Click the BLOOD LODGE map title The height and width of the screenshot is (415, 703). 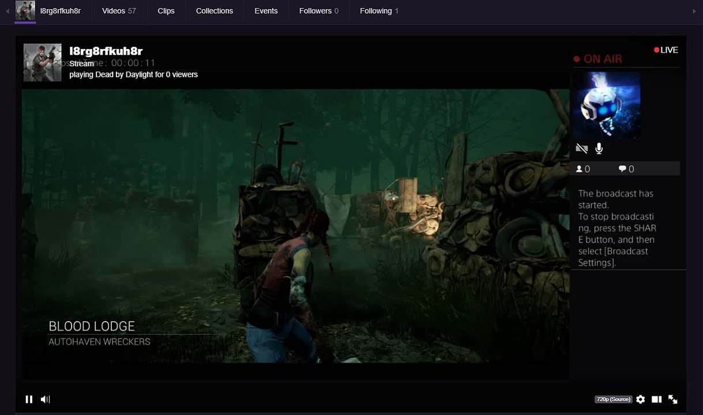pyautogui.click(x=92, y=326)
